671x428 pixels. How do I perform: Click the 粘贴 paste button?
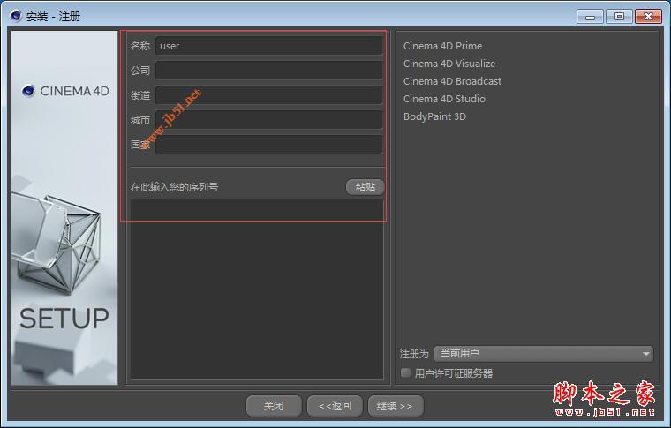pos(365,187)
